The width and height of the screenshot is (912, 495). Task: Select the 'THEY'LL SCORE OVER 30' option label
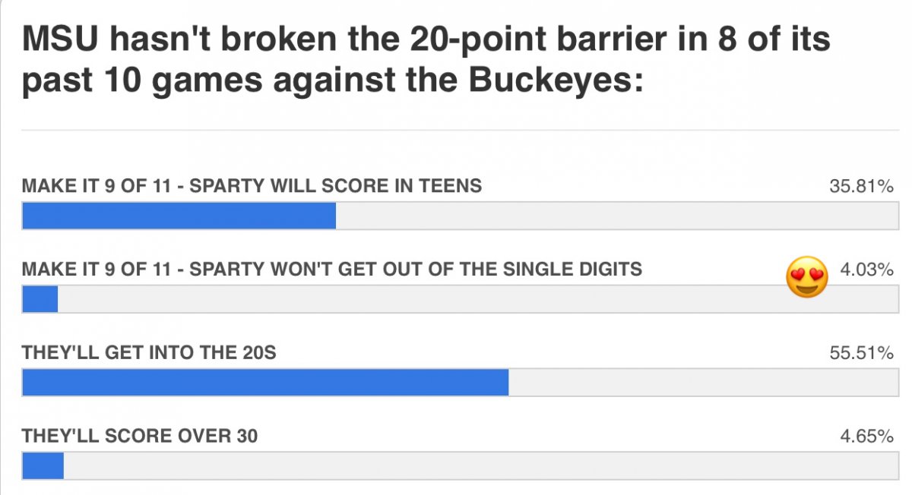click(140, 436)
